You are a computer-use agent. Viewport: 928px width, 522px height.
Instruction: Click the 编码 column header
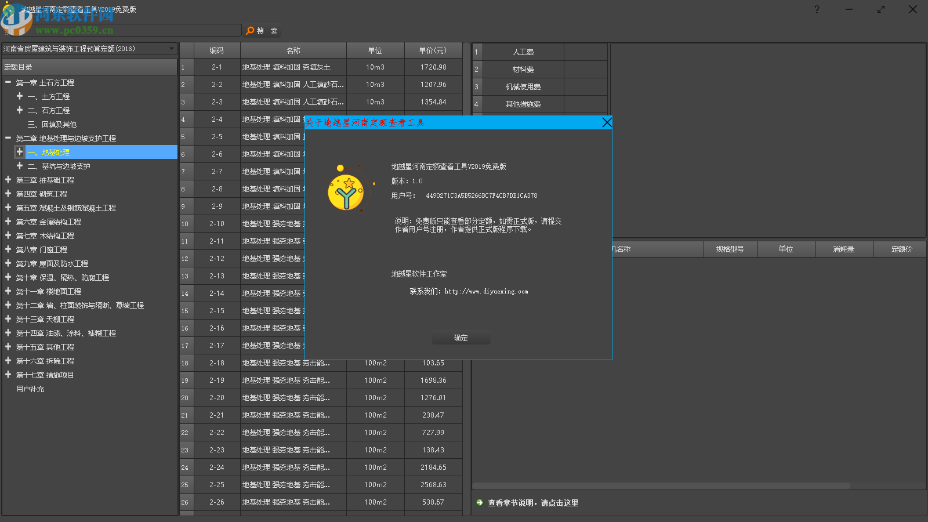[x=217, y=50]
